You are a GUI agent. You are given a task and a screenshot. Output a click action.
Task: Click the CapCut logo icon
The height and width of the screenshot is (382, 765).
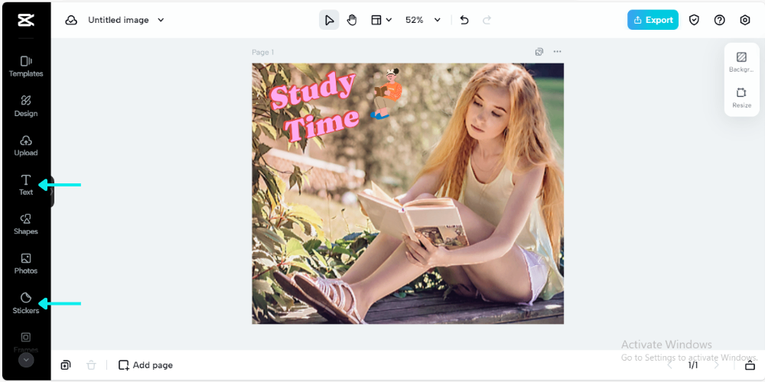pos(25,20)
